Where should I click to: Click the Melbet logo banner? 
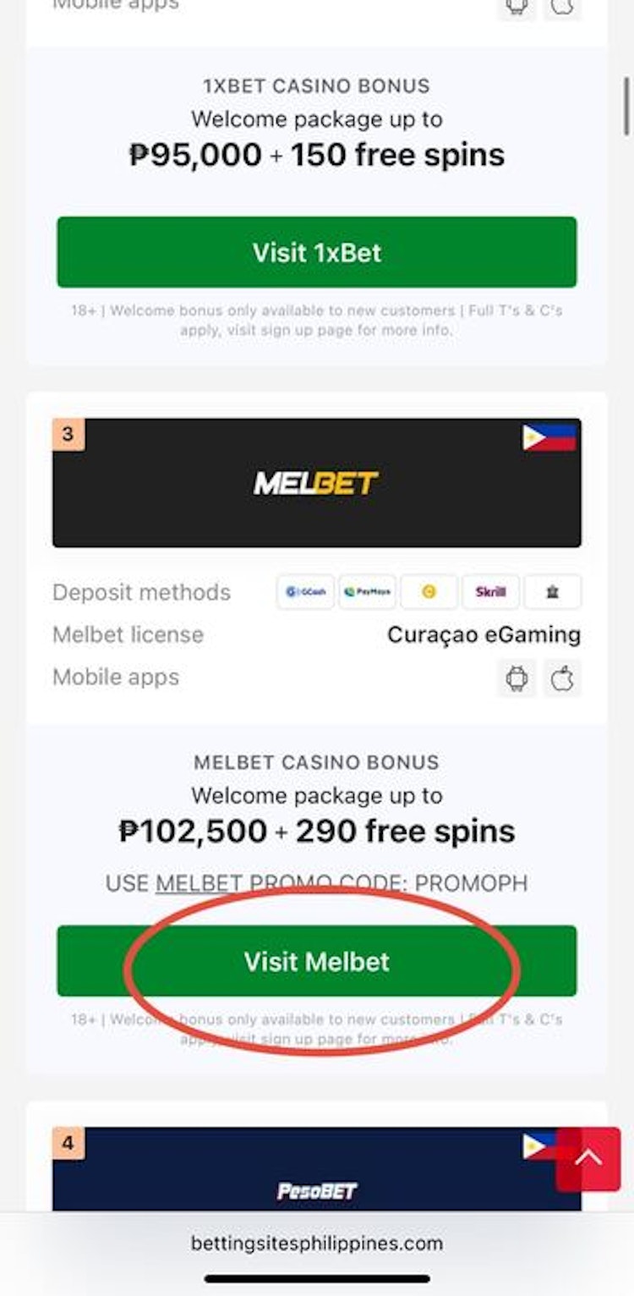pyautogui.click(x=317, y=482)
